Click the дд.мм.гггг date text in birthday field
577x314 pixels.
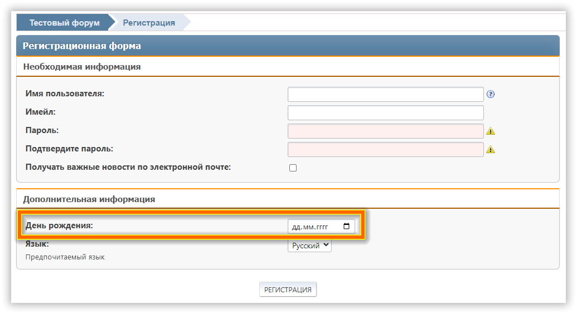[309, 227]
